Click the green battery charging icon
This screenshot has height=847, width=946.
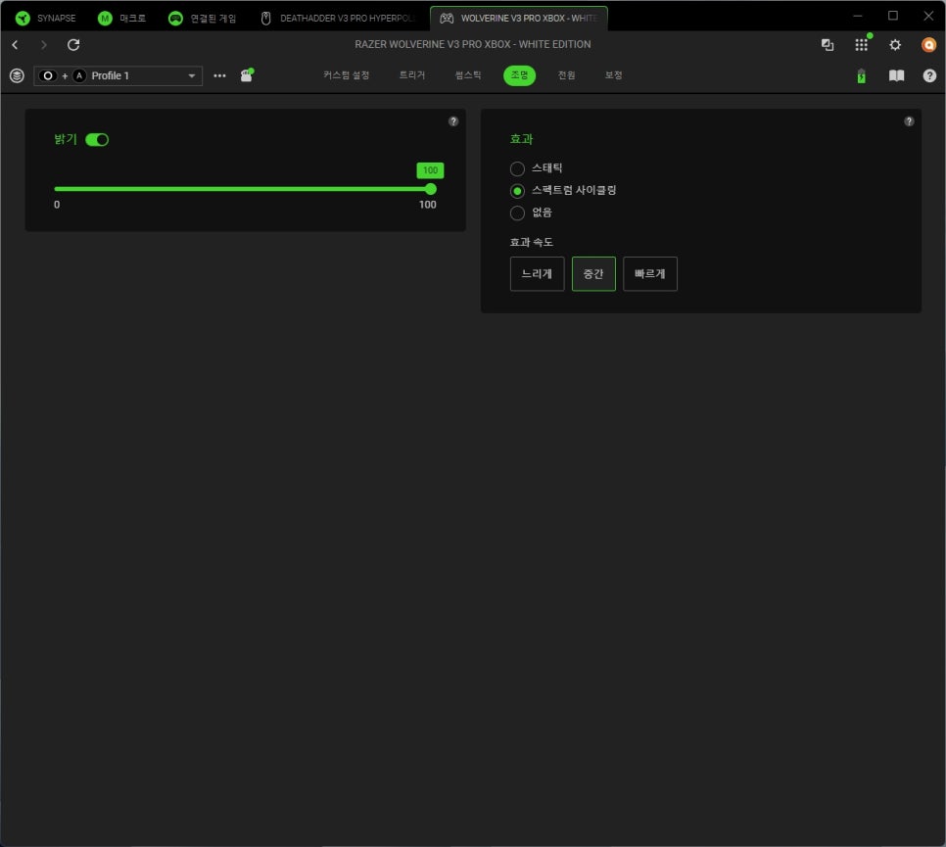click(862, 76)
